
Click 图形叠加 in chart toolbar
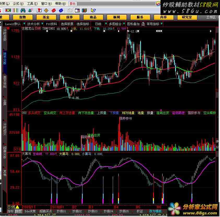133,24
